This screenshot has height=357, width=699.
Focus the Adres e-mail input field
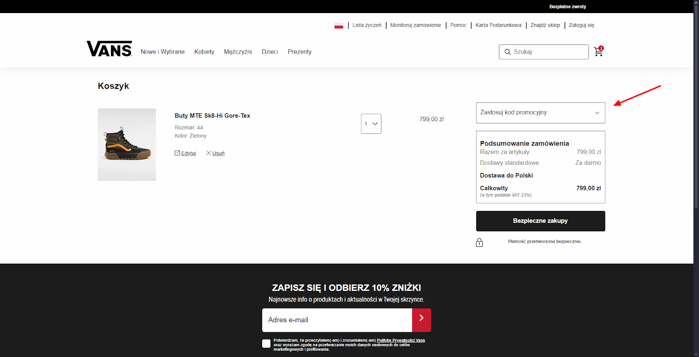point(337,320)
